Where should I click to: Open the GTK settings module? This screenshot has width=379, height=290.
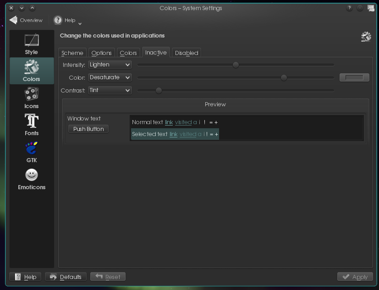click(x=32, y=152)
